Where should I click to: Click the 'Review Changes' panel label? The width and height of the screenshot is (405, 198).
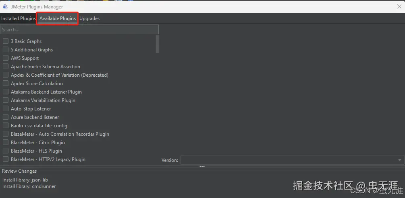[x=19, y=171]
